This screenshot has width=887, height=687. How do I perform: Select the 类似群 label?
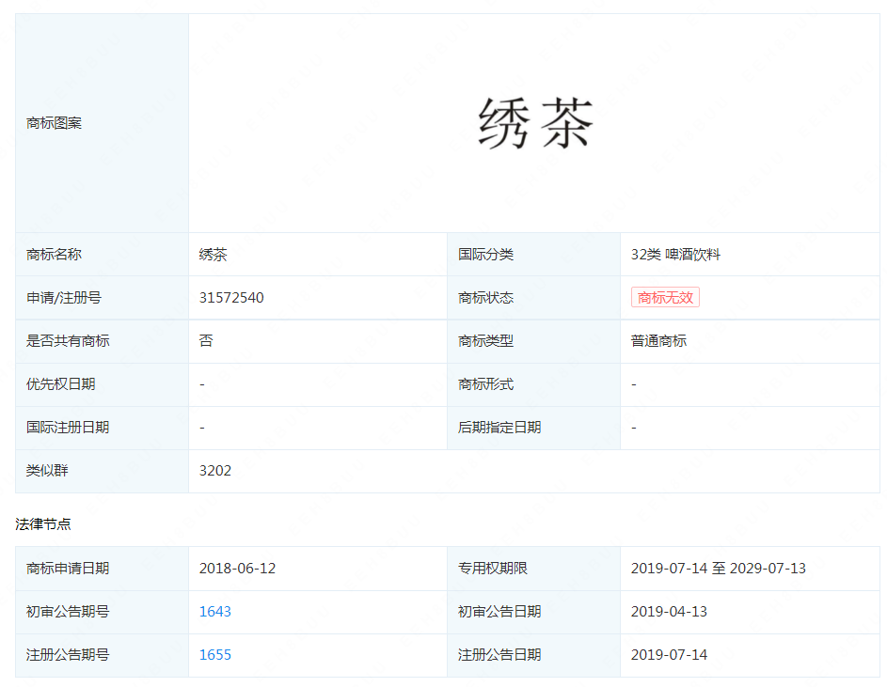point(47,471)
